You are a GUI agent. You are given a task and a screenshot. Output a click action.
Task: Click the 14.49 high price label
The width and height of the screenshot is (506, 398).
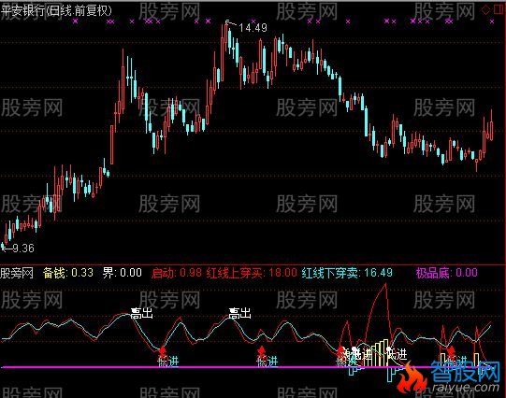tap(253, 28)
